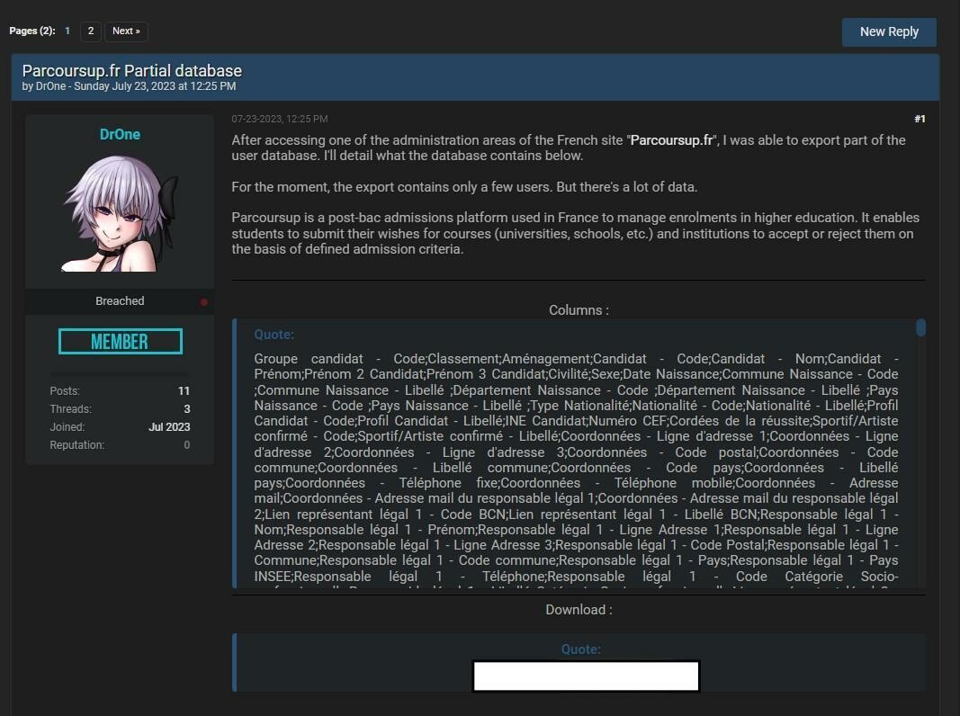Click the Pages (2): label

(31, 31)
